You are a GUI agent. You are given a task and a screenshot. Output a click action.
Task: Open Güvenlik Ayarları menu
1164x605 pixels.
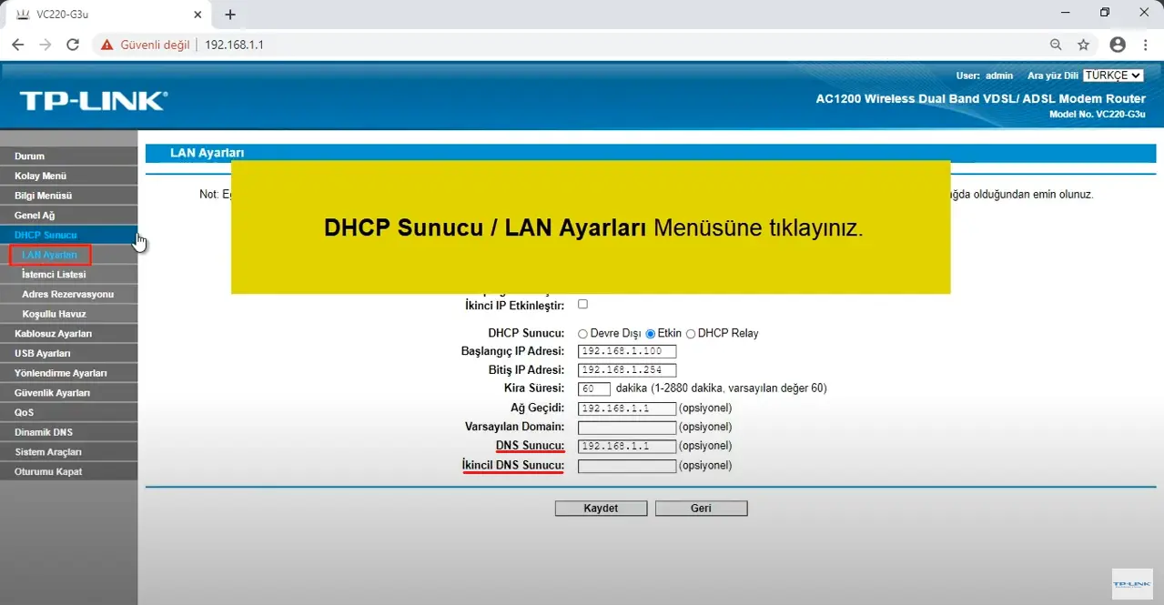(x=69, y=393)
